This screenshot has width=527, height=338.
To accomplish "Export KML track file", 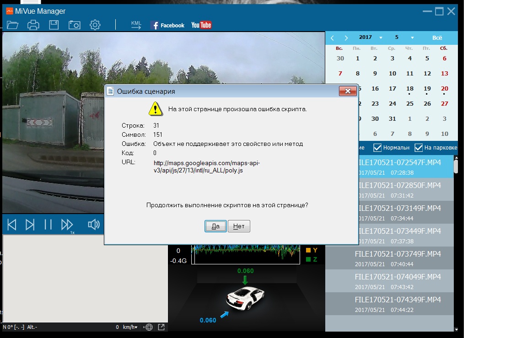I will pos(136,25).
